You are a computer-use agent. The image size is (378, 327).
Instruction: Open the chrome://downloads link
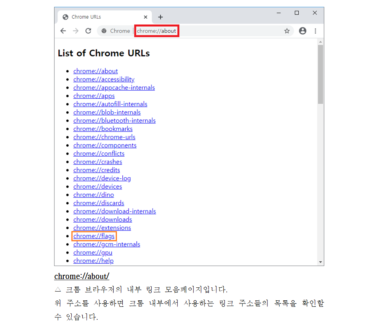point(103,220)
